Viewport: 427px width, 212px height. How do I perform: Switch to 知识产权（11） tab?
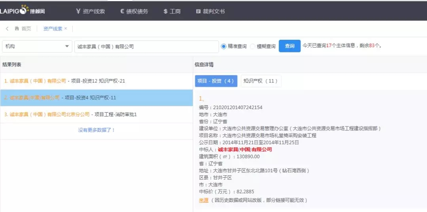(x=261, y=81)
